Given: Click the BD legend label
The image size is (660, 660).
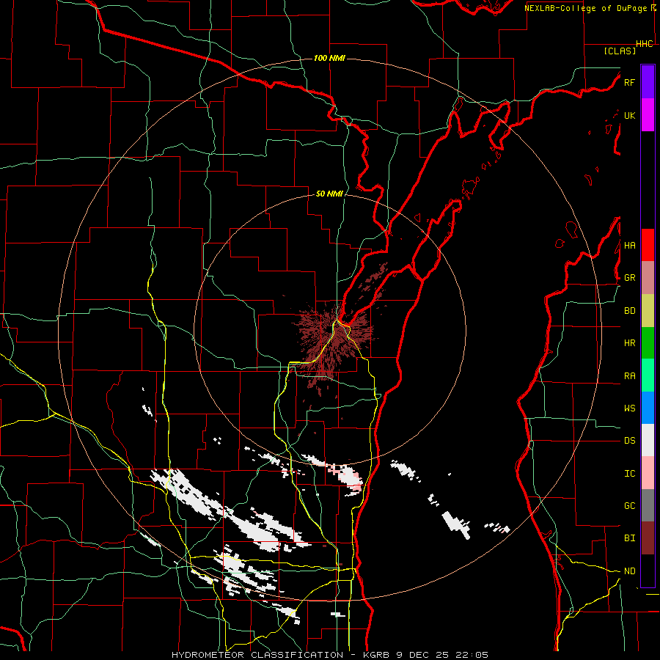Looking at the screenshot, I should tap(629, 311).
